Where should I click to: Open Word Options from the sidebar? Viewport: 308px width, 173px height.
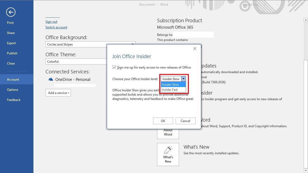tap(13, 89)
